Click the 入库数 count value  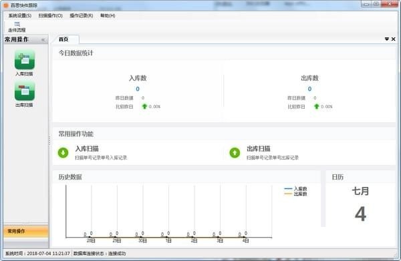138,89
